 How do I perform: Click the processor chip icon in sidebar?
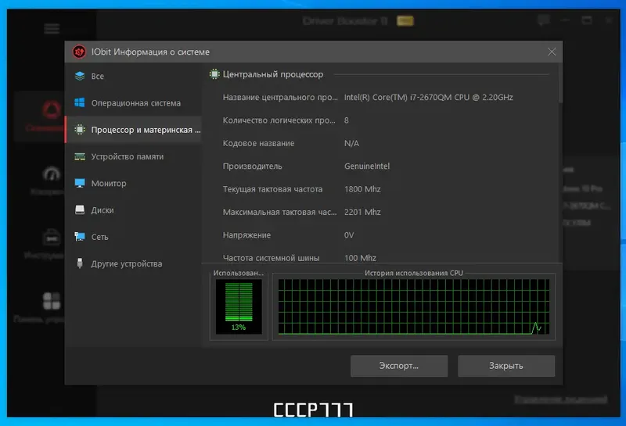click(80, 129)
